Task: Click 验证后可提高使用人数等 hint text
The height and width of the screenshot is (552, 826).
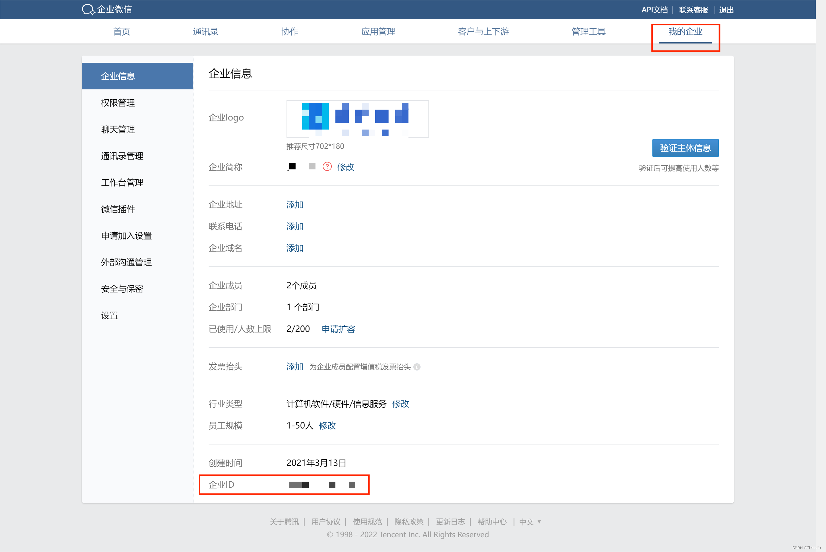Action: click(x=679, y=168)
